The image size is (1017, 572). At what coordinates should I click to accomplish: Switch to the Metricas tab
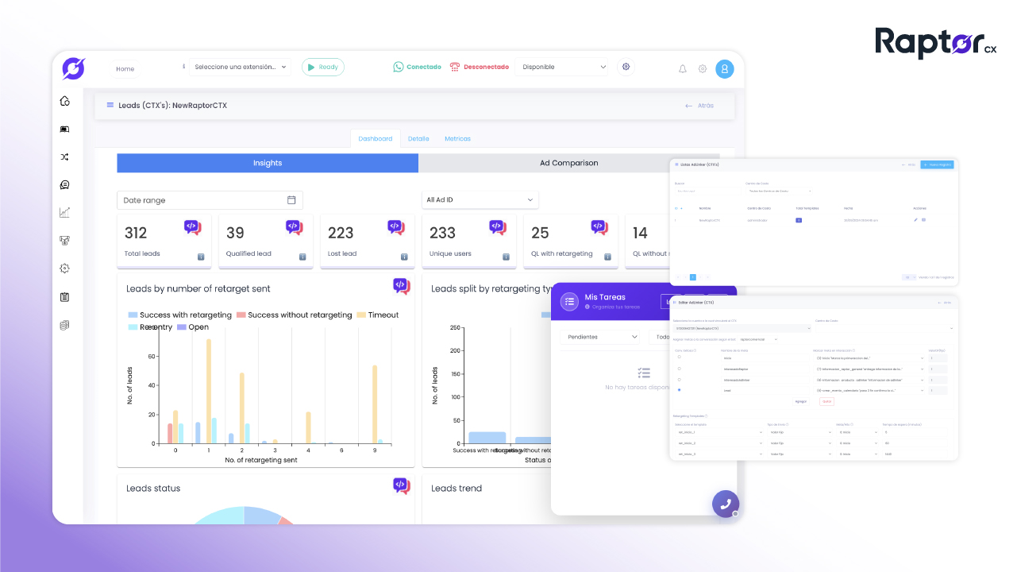457,138
